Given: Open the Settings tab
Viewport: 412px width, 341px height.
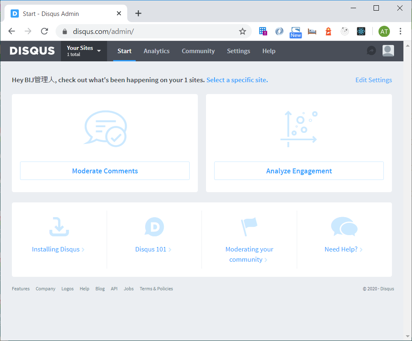Looking at the screenshot, I should (x=238, y=51).
